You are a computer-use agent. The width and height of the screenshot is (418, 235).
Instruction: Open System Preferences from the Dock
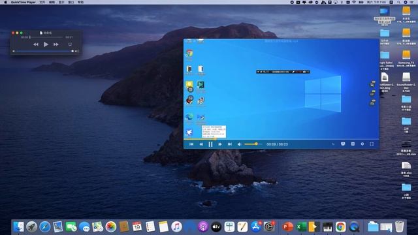click(x=269, y=227)
